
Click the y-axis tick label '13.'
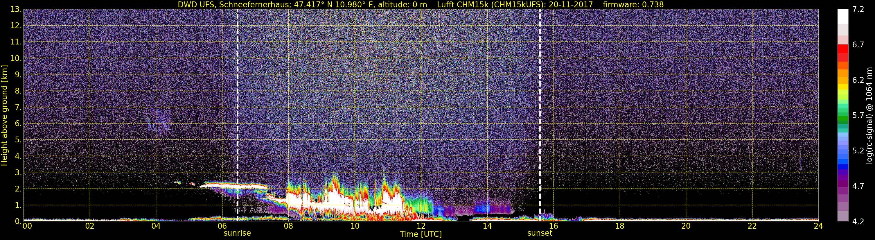pyautogui.click(x=16, y=10)
